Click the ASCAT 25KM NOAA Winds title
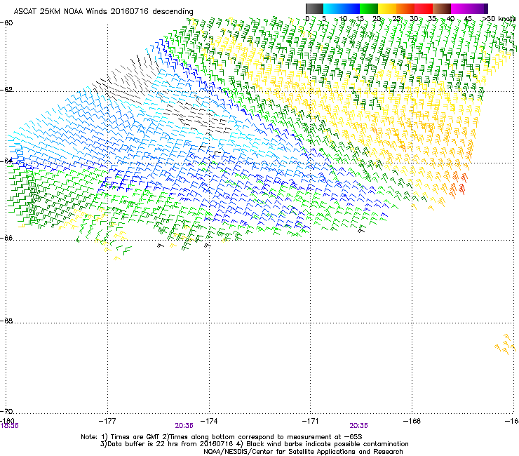This screenshot has width=519, height=456. (x=103, y=12)
